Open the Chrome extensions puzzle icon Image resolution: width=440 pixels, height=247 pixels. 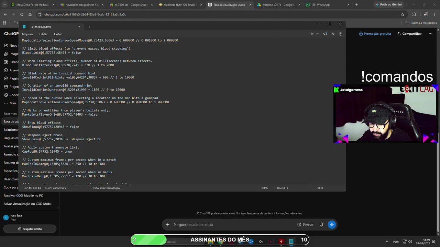click(x=414, y=14)
